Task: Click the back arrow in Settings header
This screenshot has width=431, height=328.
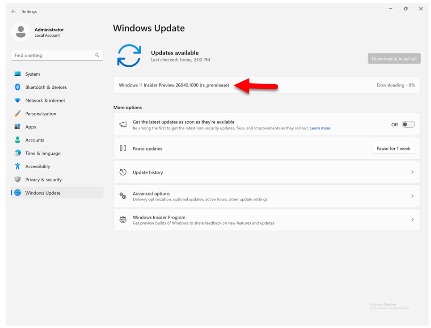Action: [14, 11]
